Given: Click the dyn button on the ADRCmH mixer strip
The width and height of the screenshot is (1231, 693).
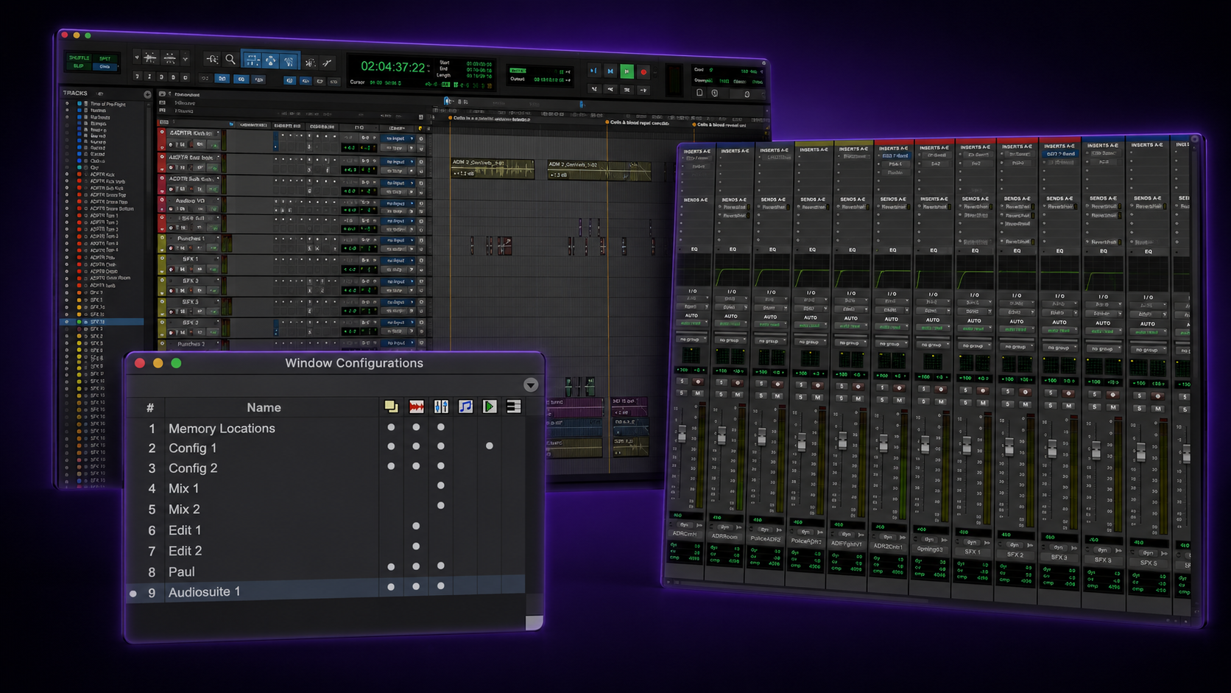Looking at the screenshot, I should [685, 524].
